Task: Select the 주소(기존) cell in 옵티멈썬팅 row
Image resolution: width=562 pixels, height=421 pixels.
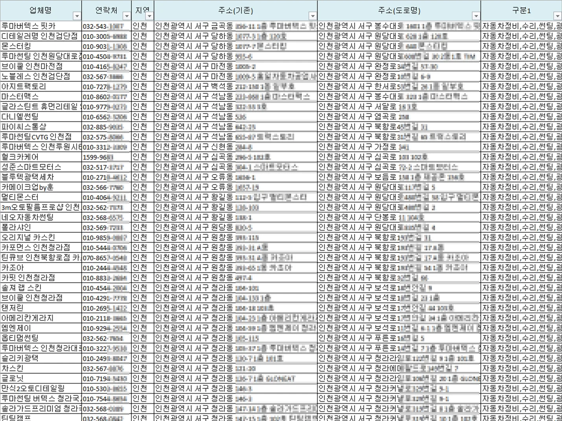Action: pyautogui.click(x=236, y=338)
